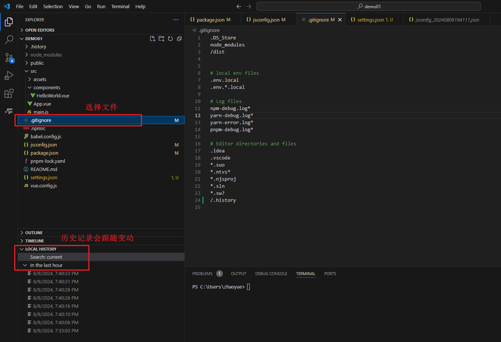
Task: Click the demo01 command center search box
Action: point(369,6)
